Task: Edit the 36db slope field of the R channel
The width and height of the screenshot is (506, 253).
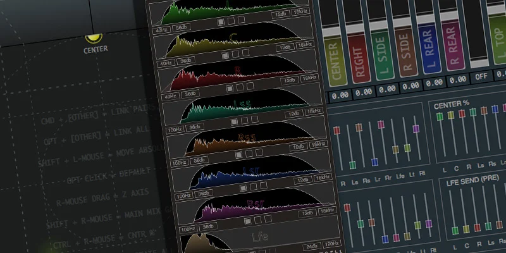Action: 190,94
